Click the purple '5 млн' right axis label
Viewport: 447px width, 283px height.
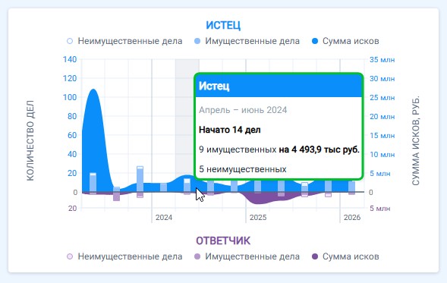pyautogui.click(x=380, y=209)
